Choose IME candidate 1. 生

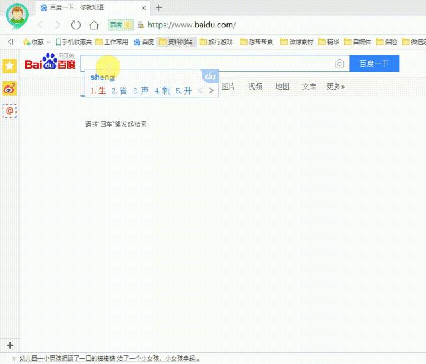click(x=98, y=91)
